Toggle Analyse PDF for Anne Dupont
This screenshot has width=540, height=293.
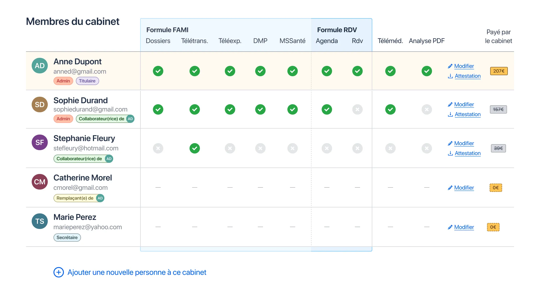pyautogui.click(x=427, y=71)
